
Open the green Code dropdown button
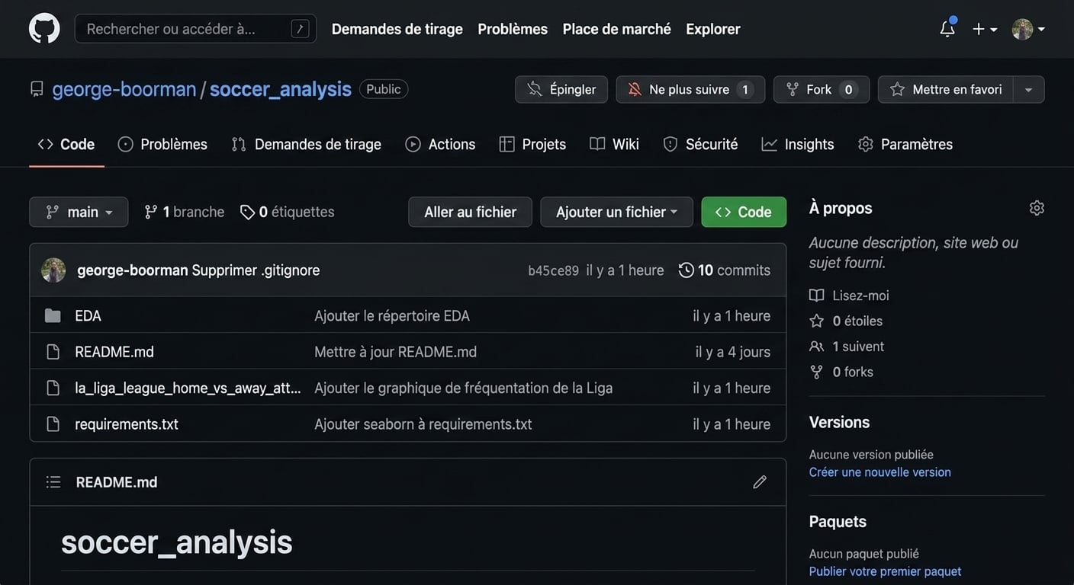coord(744,212)
